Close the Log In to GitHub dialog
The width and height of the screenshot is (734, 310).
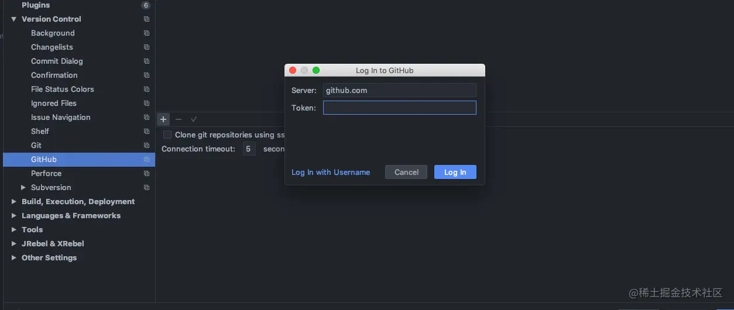coord(293,70)
